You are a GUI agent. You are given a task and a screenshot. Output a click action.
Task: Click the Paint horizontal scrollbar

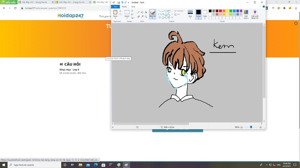click(151, 124)
